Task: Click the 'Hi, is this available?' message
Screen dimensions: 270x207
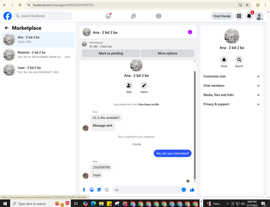Action: click(106, 118)
